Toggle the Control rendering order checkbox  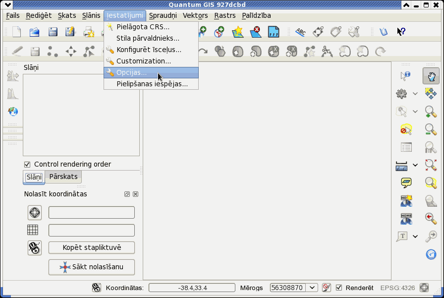pos(27,164)
